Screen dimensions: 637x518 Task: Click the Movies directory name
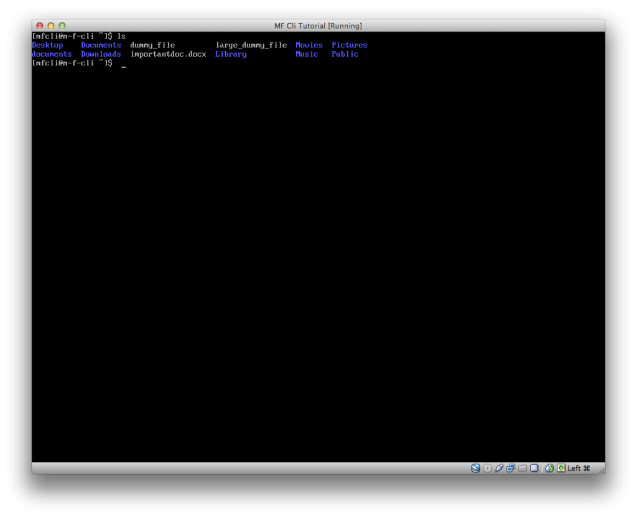(309, 45)
